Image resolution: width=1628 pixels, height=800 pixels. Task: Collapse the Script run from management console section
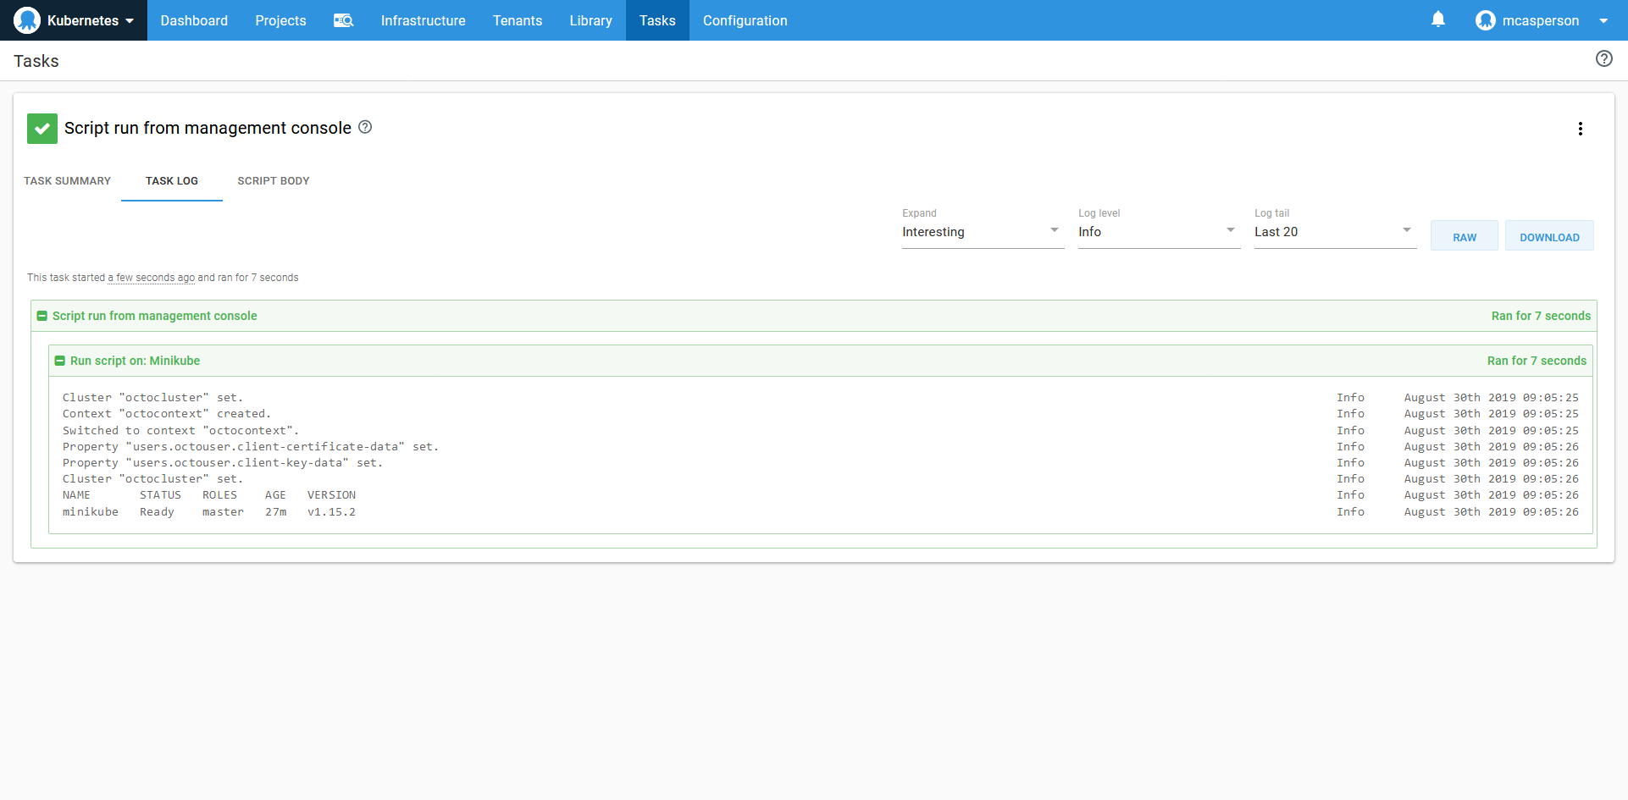pyautogui.click(x=42, y=316)
